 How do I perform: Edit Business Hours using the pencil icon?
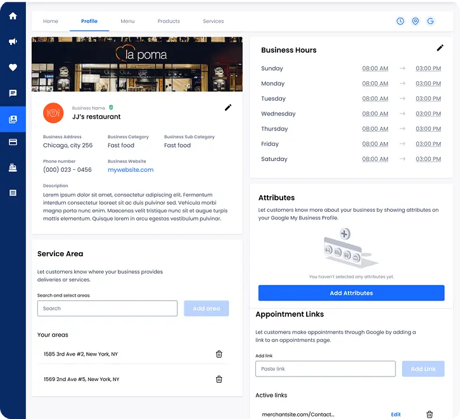click(x=440, y=48)
